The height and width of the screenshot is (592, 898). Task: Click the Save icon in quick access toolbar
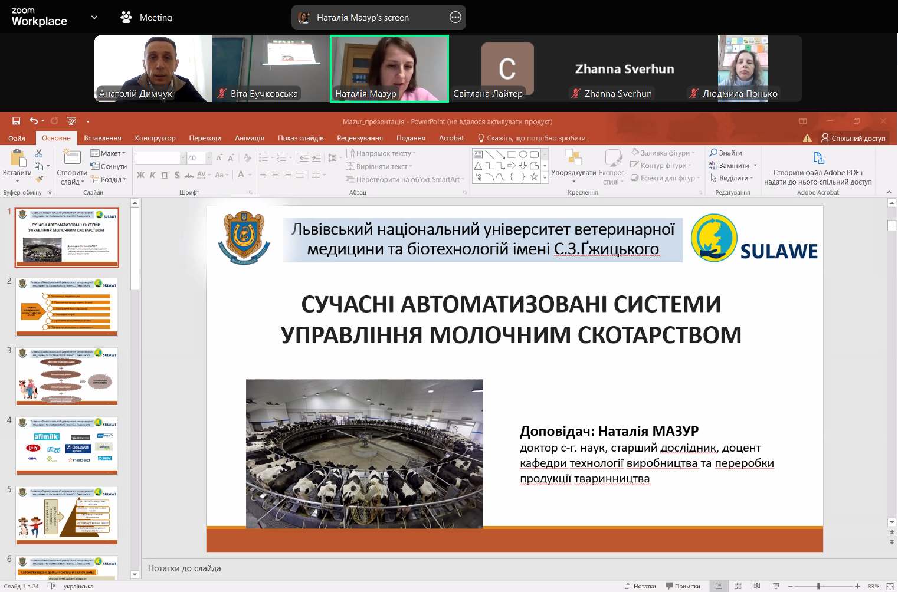click(x=17, y=121)
